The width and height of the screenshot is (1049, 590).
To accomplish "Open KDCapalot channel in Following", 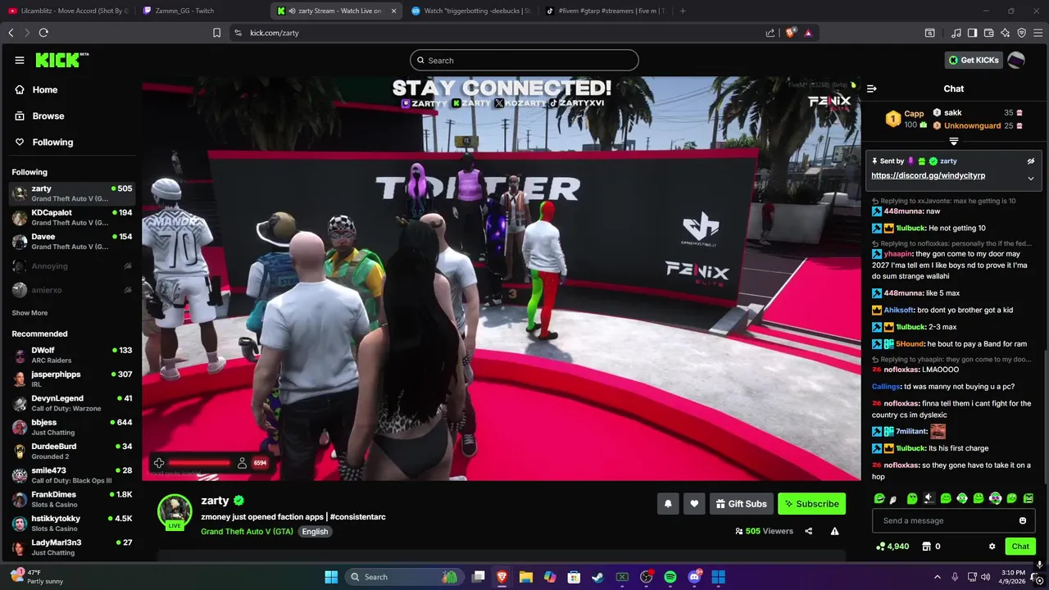I will (71, 217).
